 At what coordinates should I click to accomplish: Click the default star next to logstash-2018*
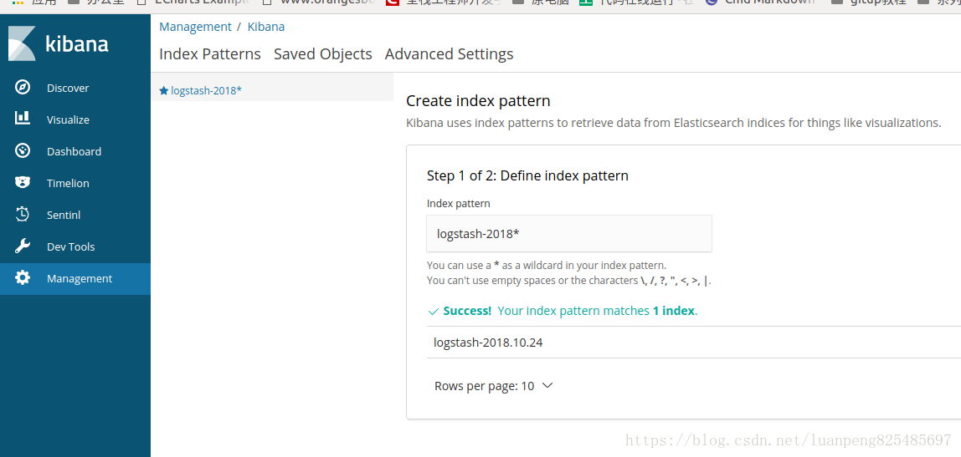tap(163, 90)
